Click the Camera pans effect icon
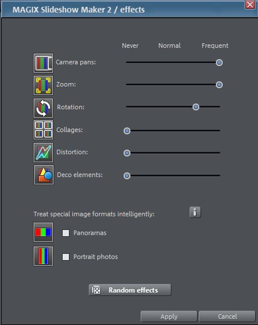Image resolution: width=258 pixels, height=325 pixels. [x=43, y=63]
